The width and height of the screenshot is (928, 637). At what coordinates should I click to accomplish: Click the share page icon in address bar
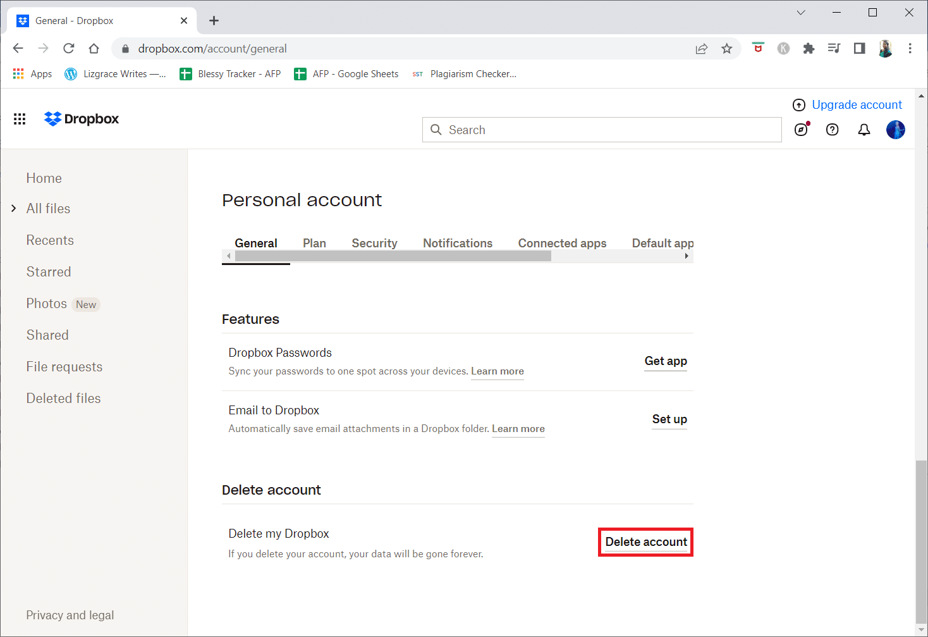(702, 49)
